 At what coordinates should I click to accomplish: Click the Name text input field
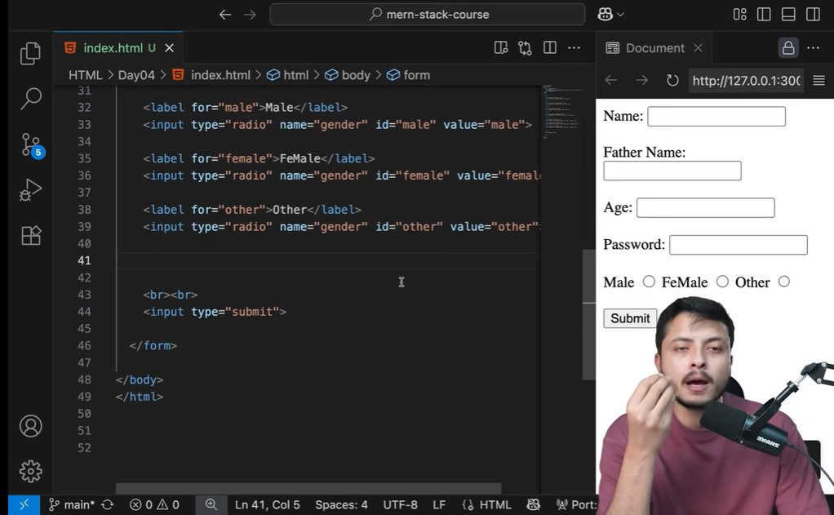(716, 117)
